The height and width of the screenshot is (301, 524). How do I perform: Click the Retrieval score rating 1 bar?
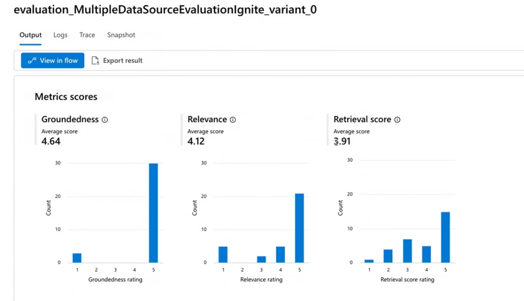click(369, 261)
